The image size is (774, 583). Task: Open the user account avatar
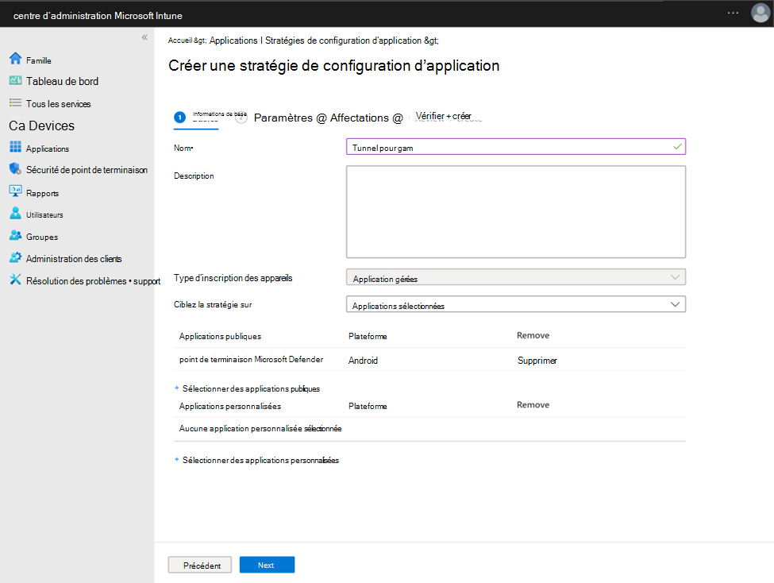pos(761,13)
